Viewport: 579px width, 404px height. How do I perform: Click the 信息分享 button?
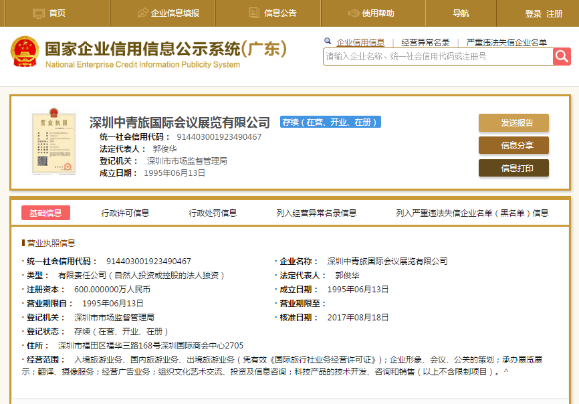(x=513, y=145)
